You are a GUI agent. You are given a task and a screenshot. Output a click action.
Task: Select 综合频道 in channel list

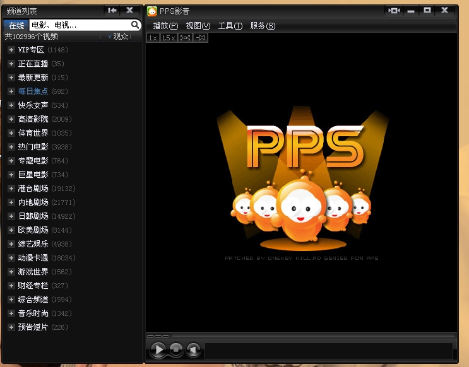coord(33,300)
